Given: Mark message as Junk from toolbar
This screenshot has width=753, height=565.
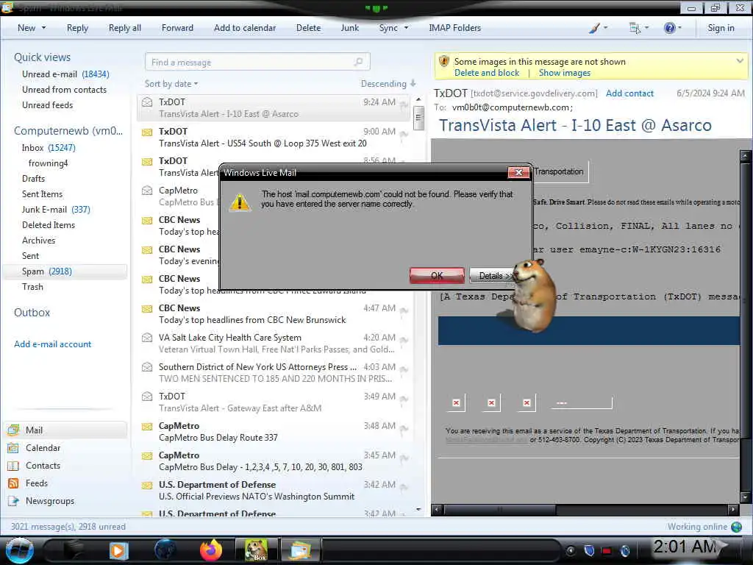Looking at the screenshot, I should coord(349,28).
